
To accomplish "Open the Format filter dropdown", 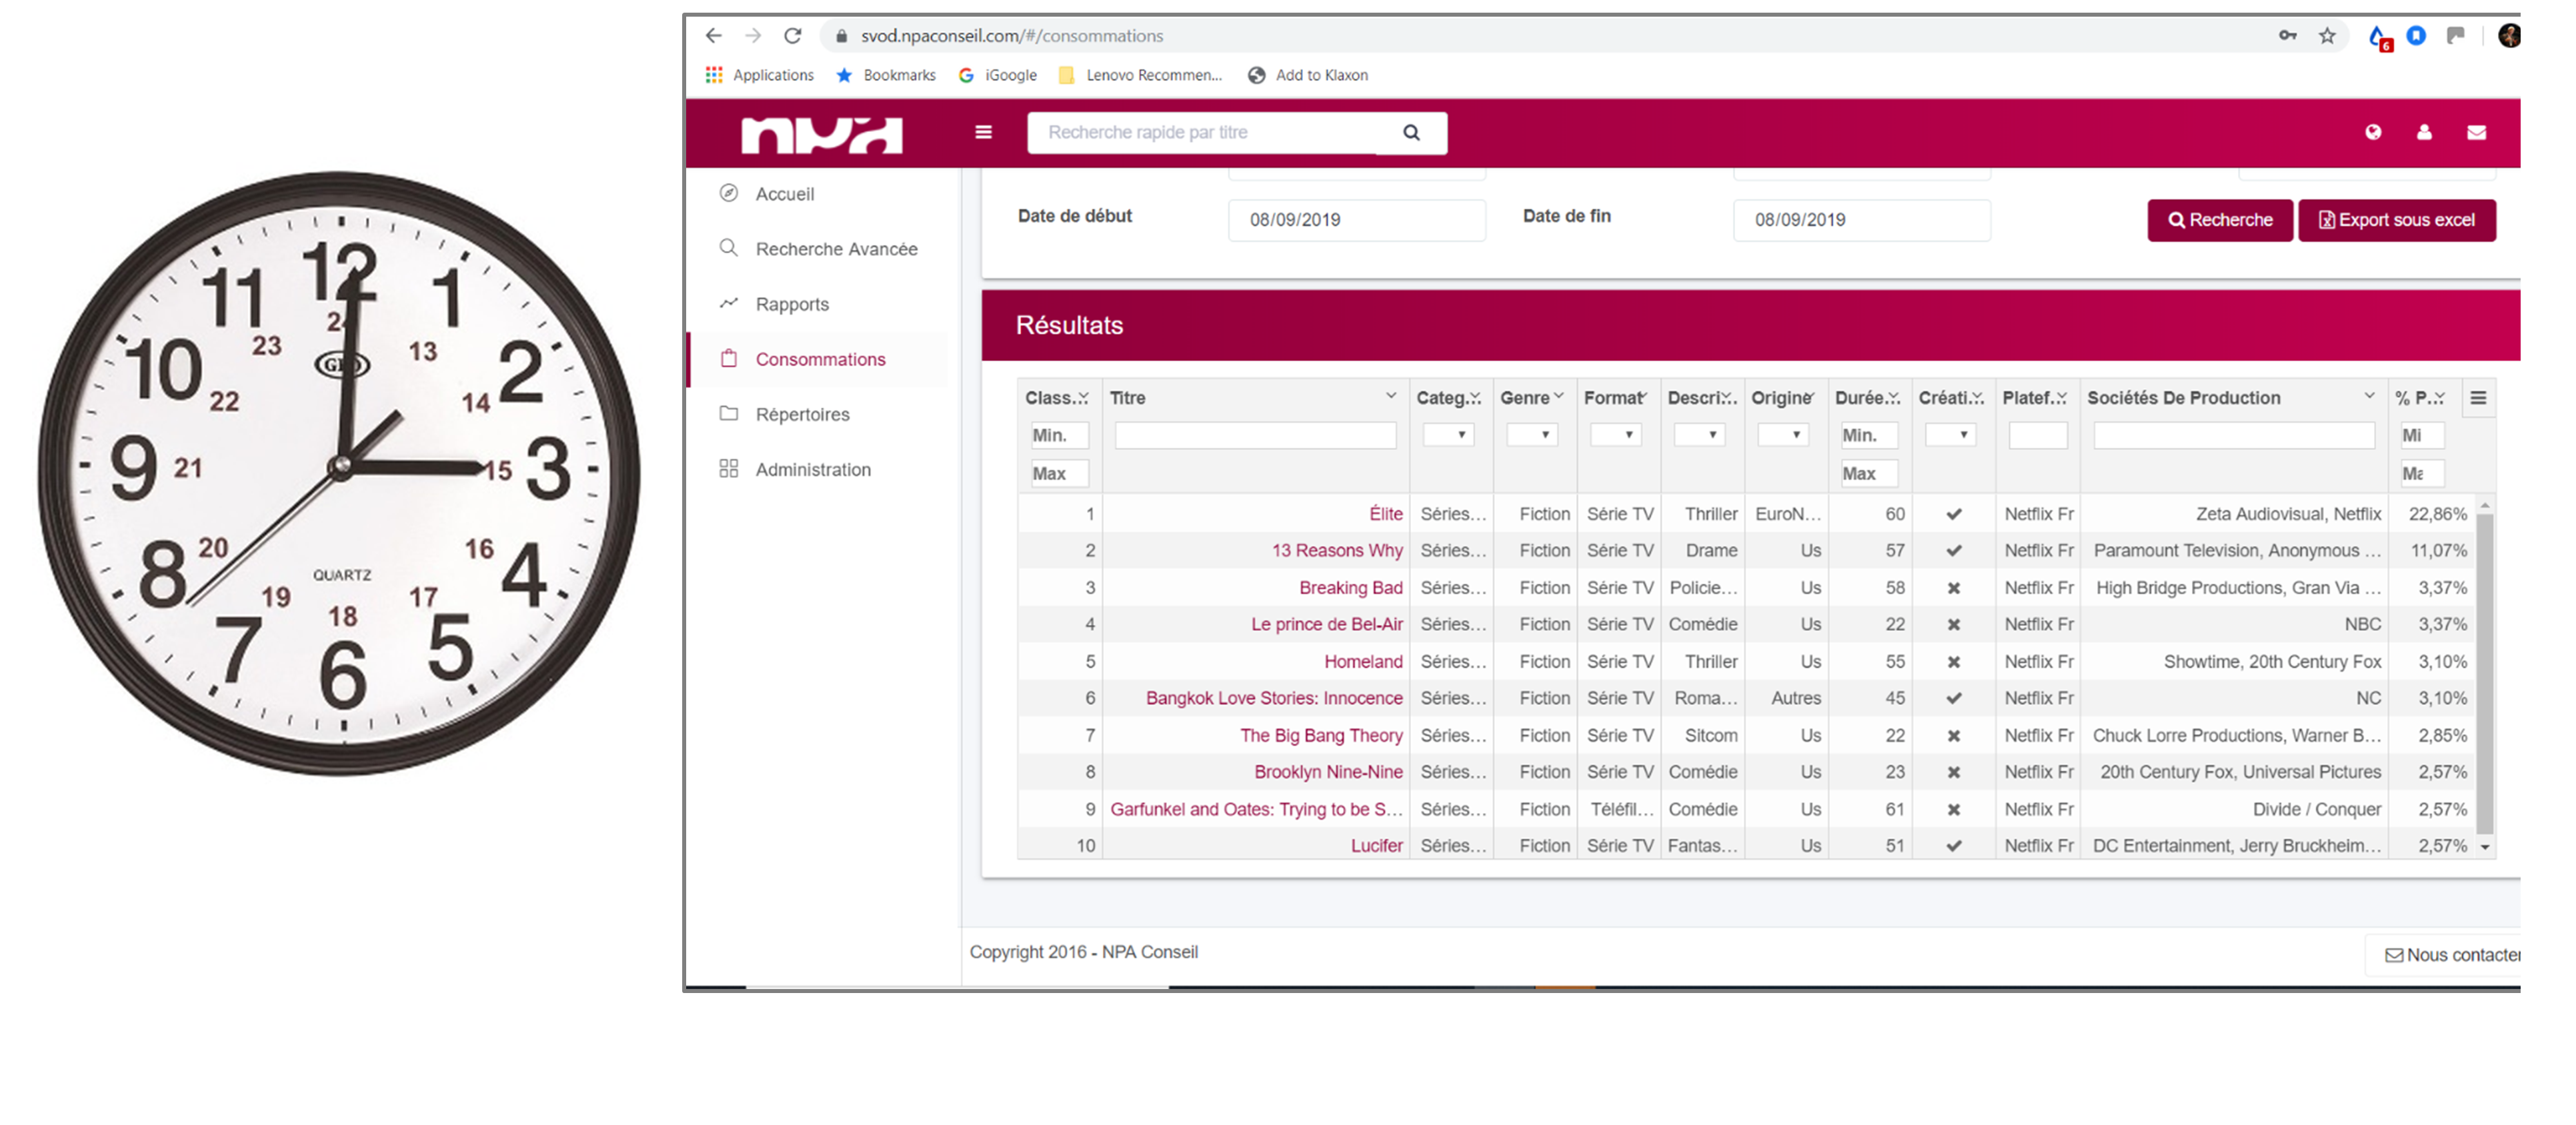I will (x=1616, y=435).
